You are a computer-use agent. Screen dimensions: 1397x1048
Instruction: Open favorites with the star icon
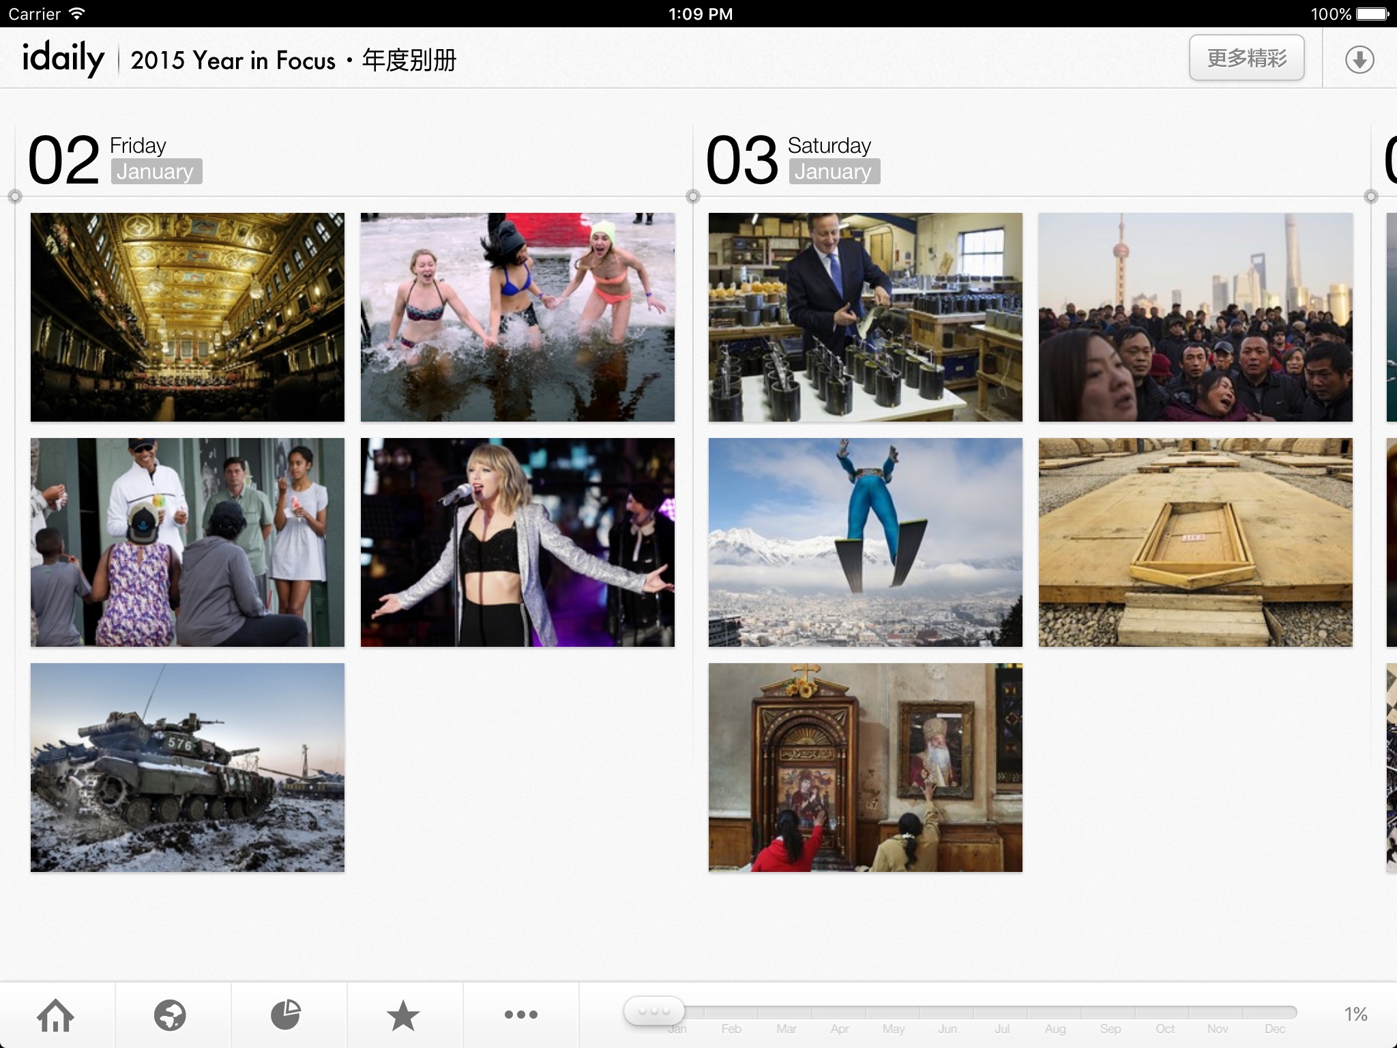(403, 1015)
